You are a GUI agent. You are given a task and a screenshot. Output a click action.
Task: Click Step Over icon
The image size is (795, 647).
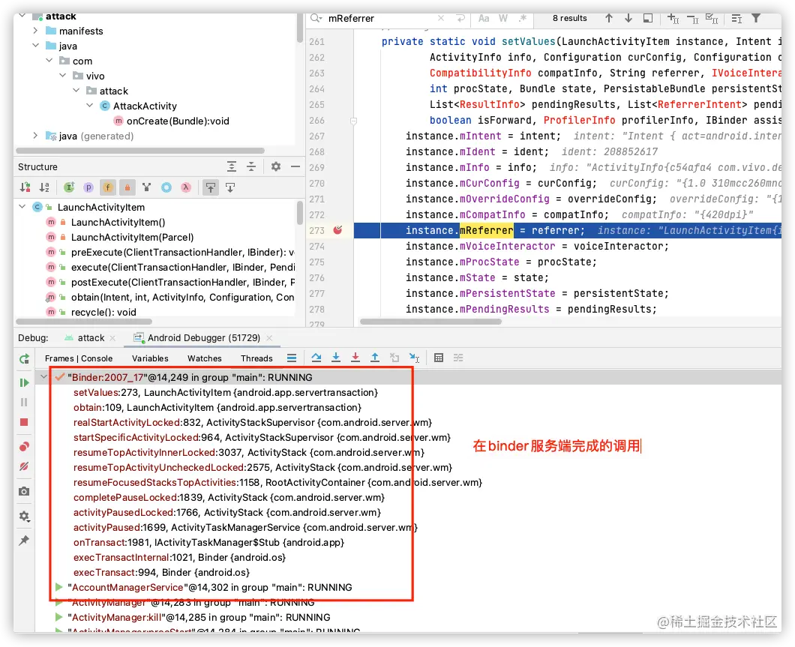[x=316, y=358]
